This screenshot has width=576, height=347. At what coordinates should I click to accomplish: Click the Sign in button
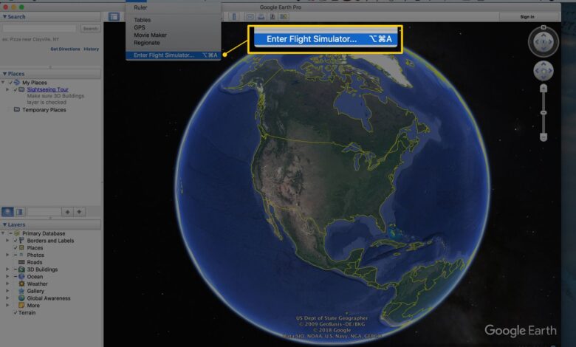pyautogui.click(x=527, y=16)
